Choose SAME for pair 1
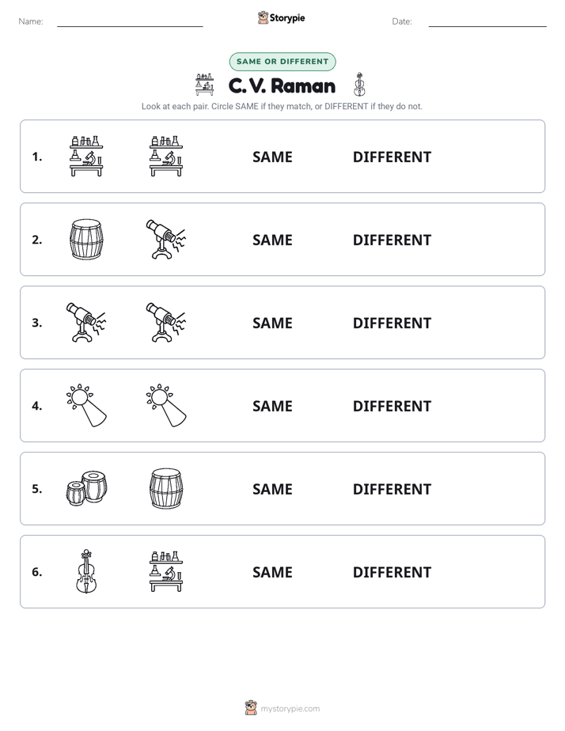This screenshot has height=731, width=565. (x=272, y=157)
